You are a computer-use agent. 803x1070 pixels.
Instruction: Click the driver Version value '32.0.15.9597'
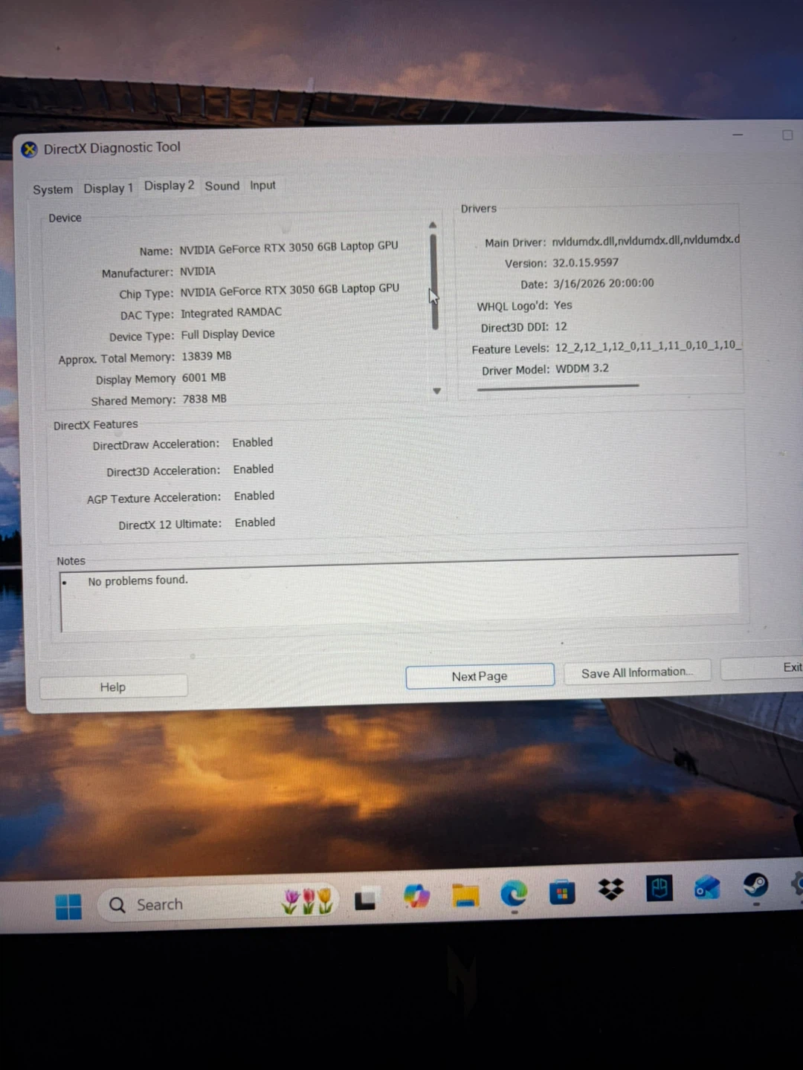[585, 262]
